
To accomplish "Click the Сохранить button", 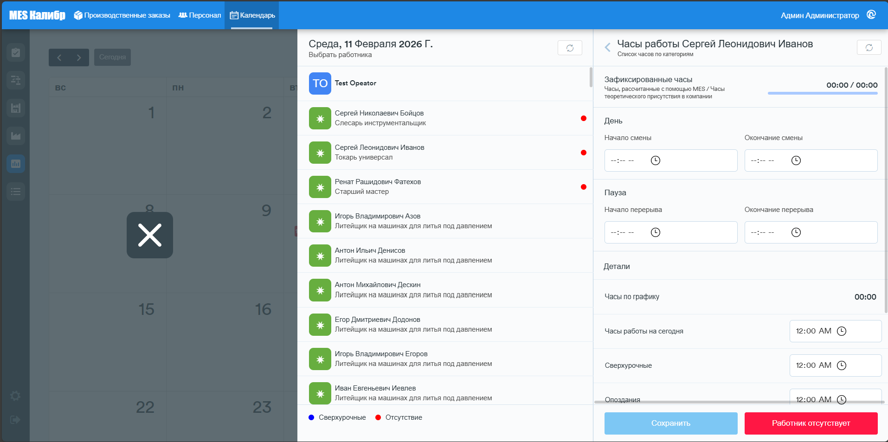I will tap(671, 423).
